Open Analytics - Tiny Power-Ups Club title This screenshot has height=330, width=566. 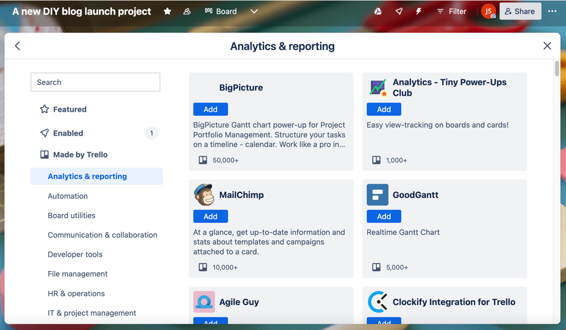coord(450,87)
